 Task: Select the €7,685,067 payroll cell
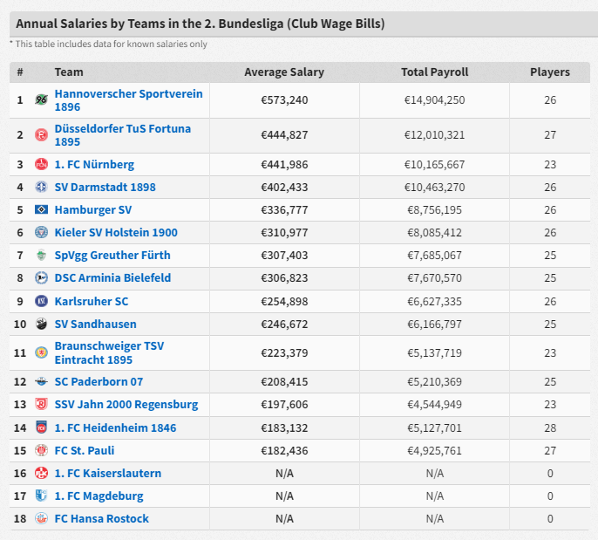(434, 256)
